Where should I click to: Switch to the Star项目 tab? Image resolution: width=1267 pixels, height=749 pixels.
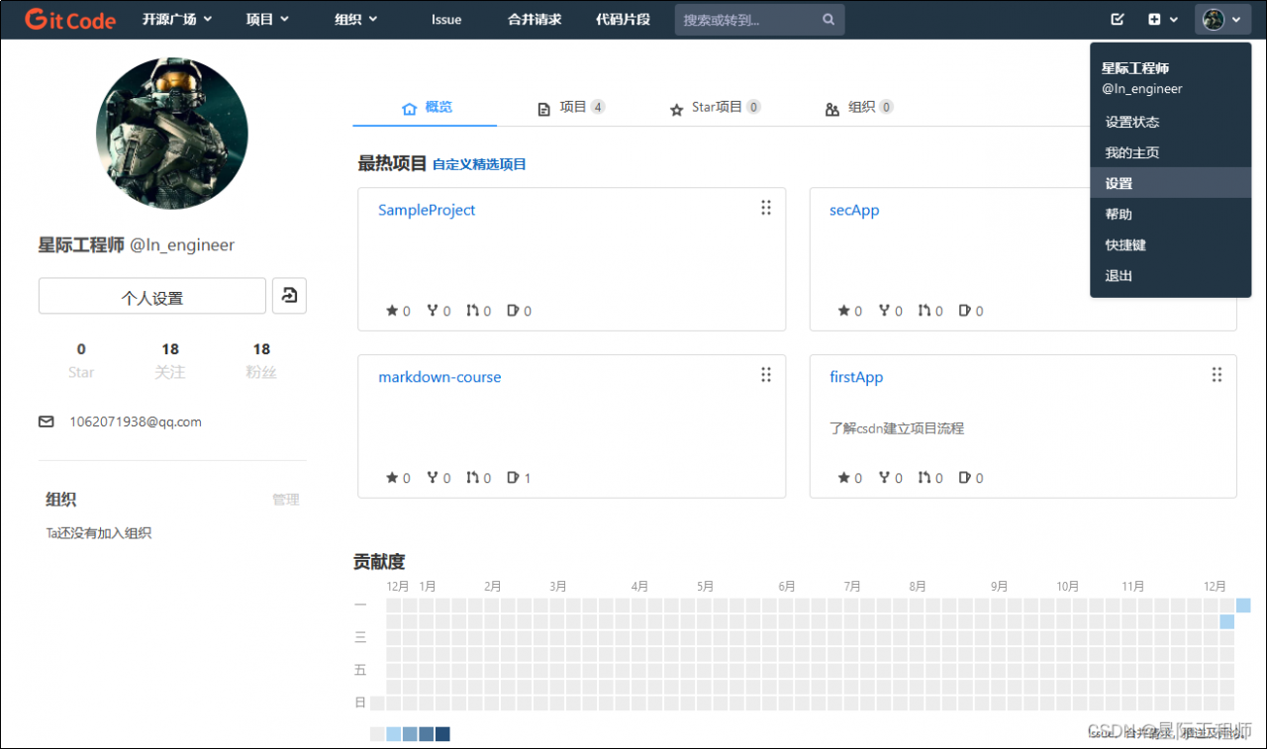(716, 107)
